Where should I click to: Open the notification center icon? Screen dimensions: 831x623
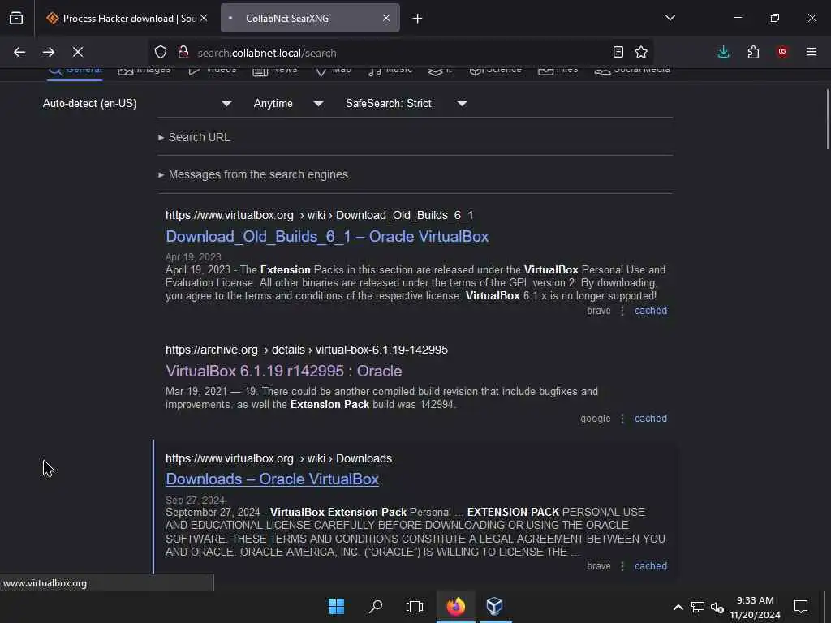800,606
